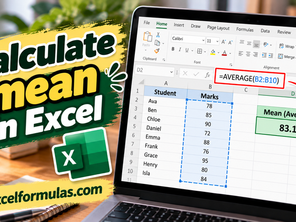Open the Calibri font name dropdown
Screen dimensions: 296x222
pos(203,40)
